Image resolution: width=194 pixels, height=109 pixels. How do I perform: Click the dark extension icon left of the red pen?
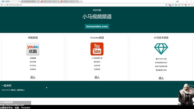pyautogui.click(x=186, y=5)
